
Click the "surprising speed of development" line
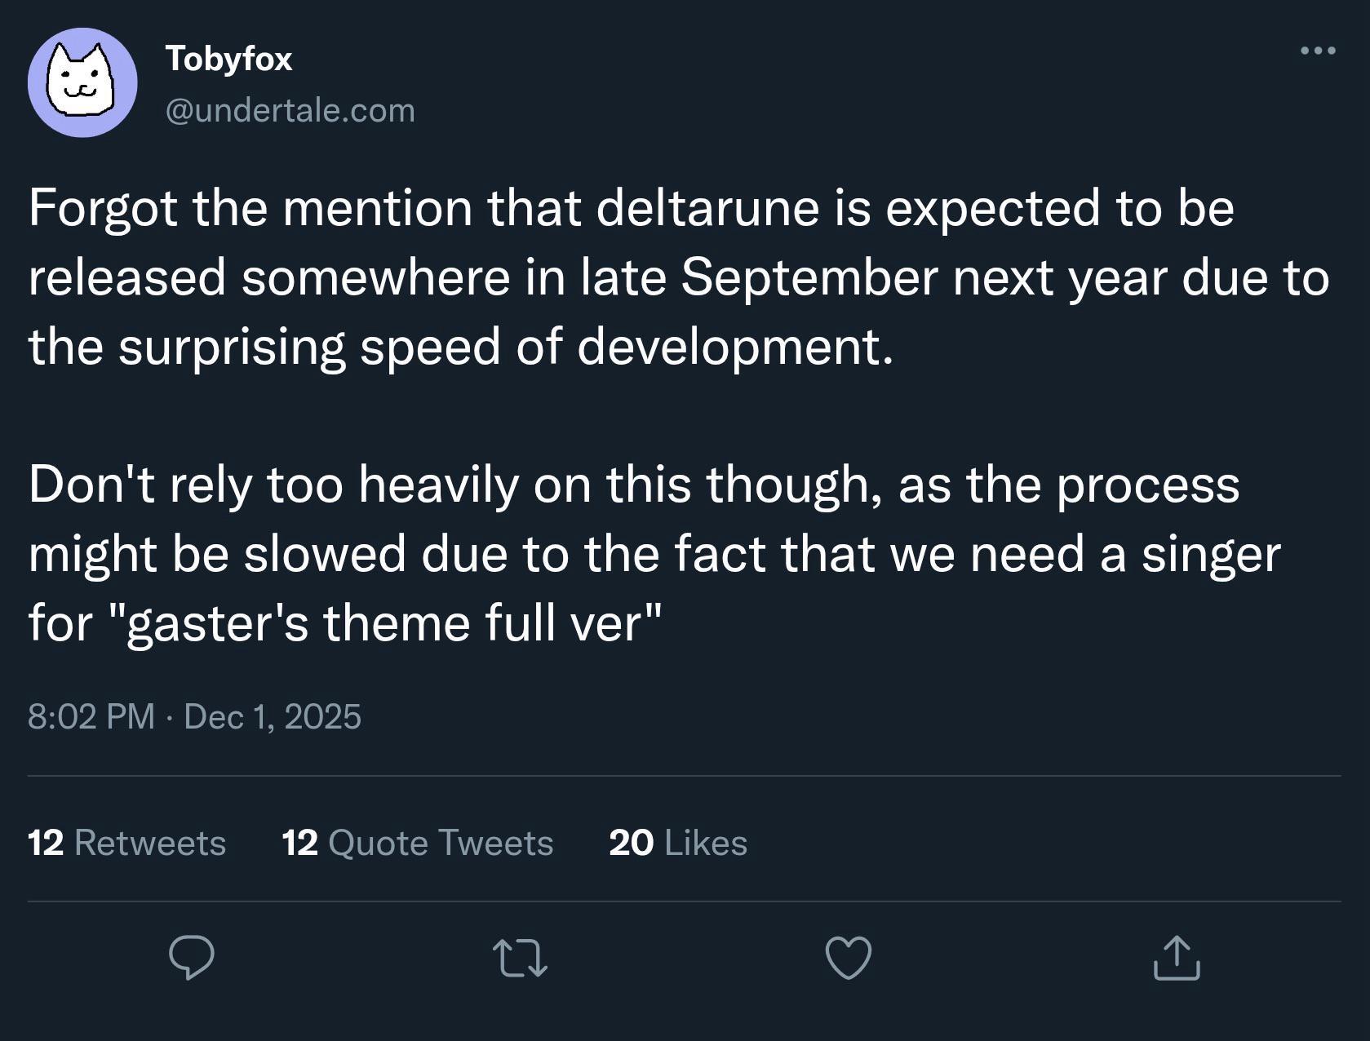(504, 347)
